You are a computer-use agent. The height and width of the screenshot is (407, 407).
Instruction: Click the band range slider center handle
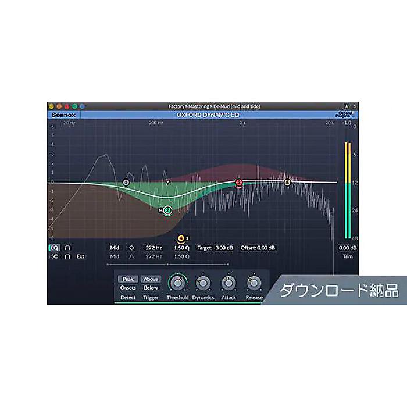tap(167, 265)
